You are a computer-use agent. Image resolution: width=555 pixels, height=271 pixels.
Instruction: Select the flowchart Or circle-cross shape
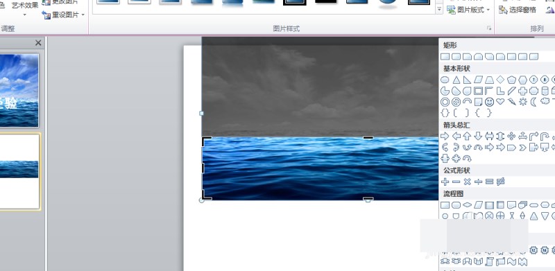pyautogui.click(x=500, y=216)
